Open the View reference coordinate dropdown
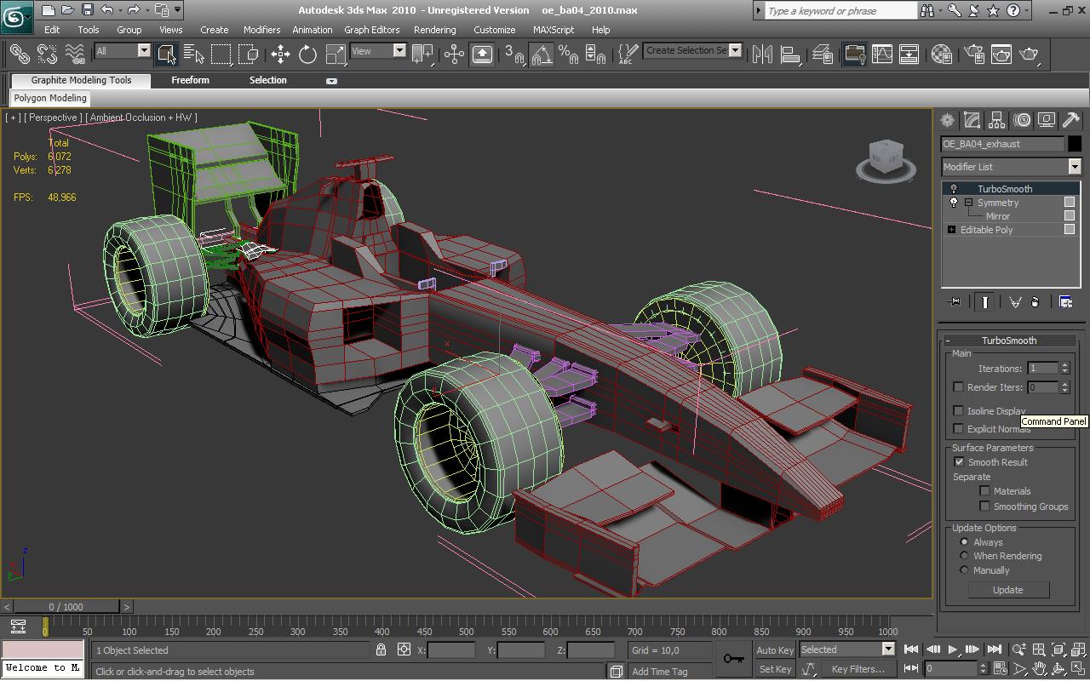This screenshot has width=1090, height=681. pos(378,51)
